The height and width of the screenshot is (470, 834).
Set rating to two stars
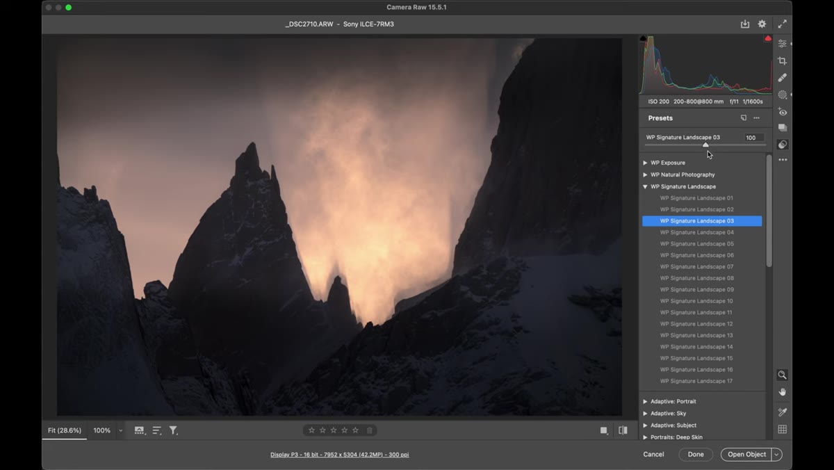(322, 430)
